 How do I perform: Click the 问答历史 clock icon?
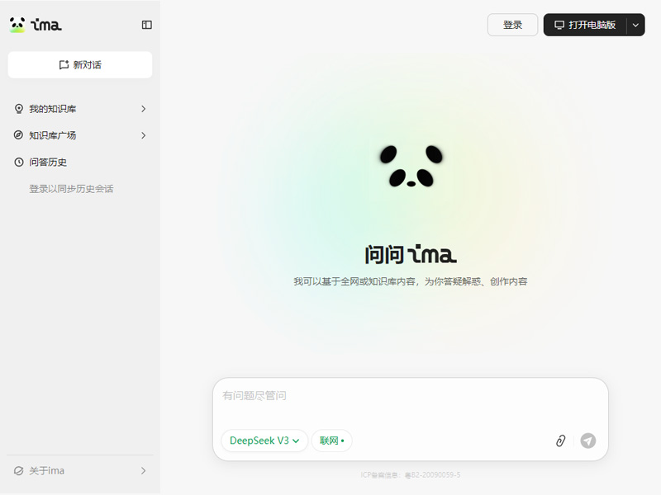(x=18, y=162)
